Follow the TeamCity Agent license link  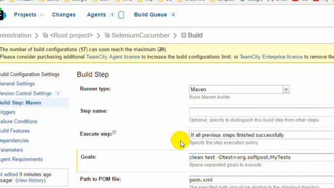click(x=113, y=57)
